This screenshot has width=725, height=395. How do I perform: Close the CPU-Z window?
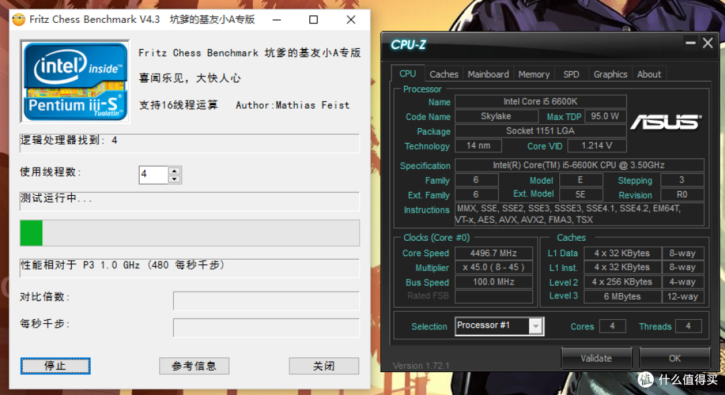pos(708,43)
